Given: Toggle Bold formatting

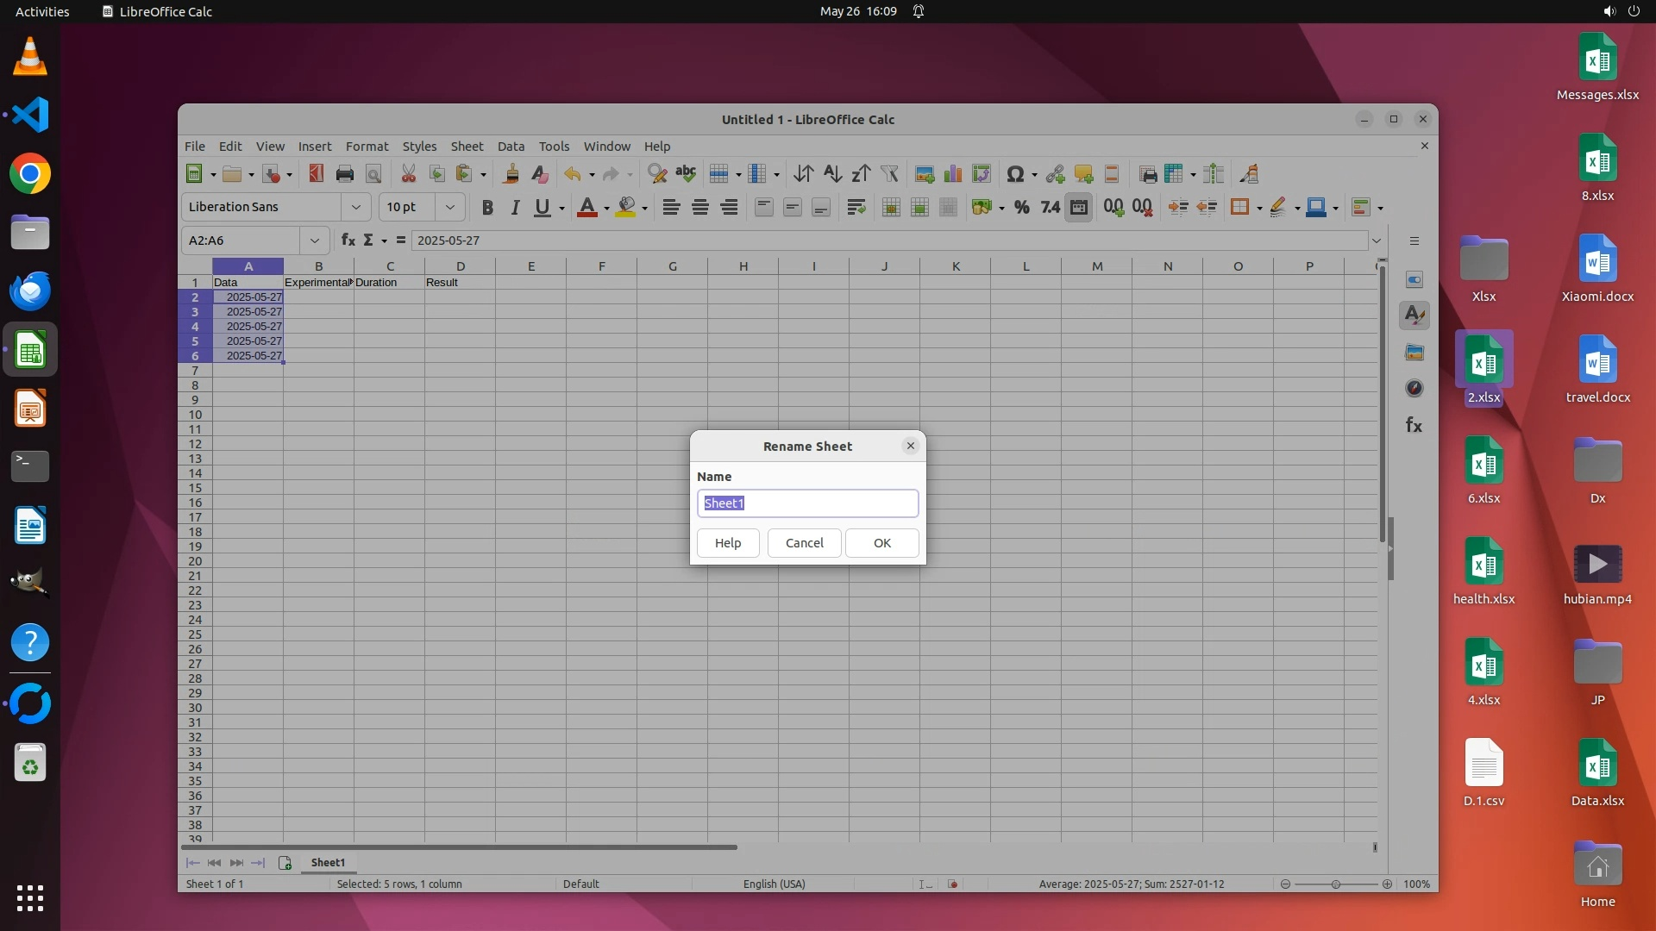Looking at the screenshot, I should point(487,208).
